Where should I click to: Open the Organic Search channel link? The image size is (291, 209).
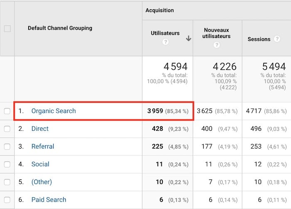(x=54, y=111)
